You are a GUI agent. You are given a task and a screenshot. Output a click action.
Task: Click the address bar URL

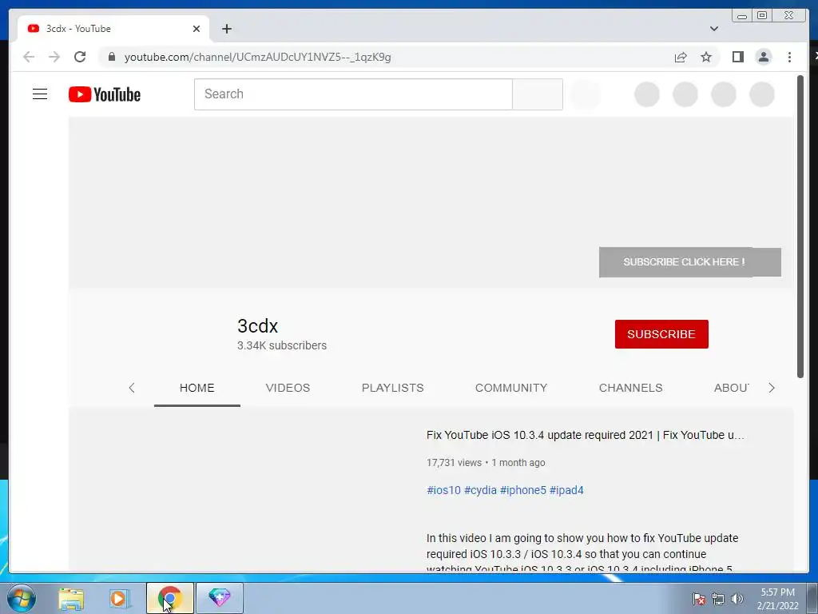click(258, 57)
